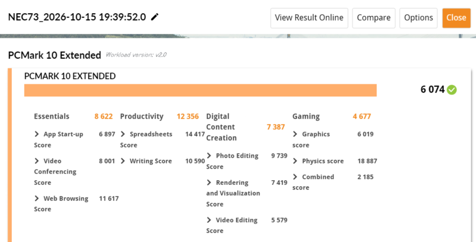Click the Compare button
Viewport: 476px width, 242px height.
tap(374, 18)
